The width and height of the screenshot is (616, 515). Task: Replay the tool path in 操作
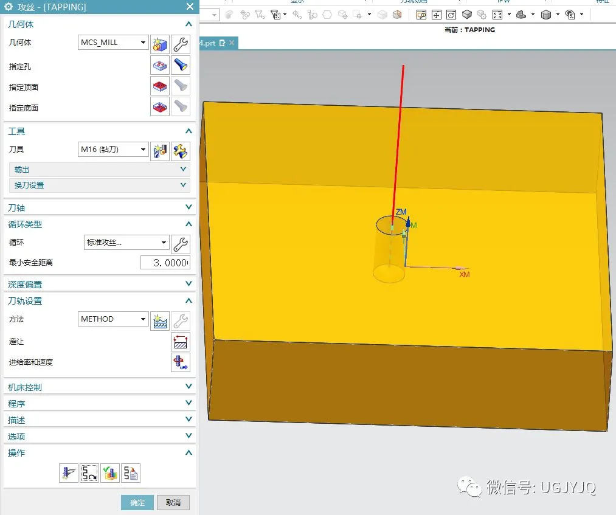89,473
